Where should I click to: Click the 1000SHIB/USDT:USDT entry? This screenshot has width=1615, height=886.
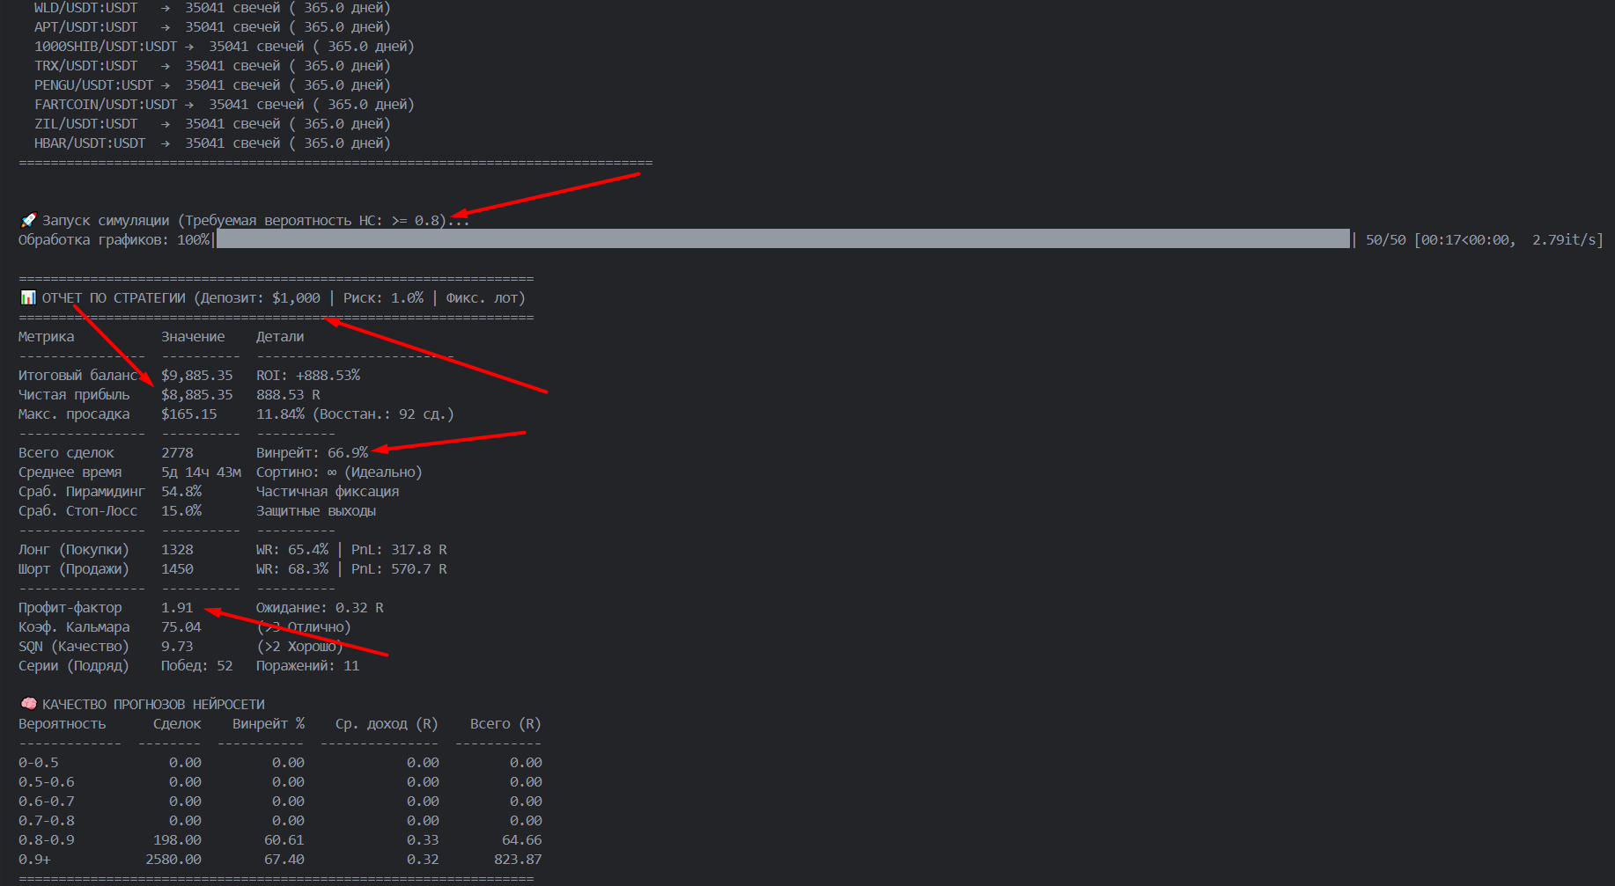tap(225, 47)
